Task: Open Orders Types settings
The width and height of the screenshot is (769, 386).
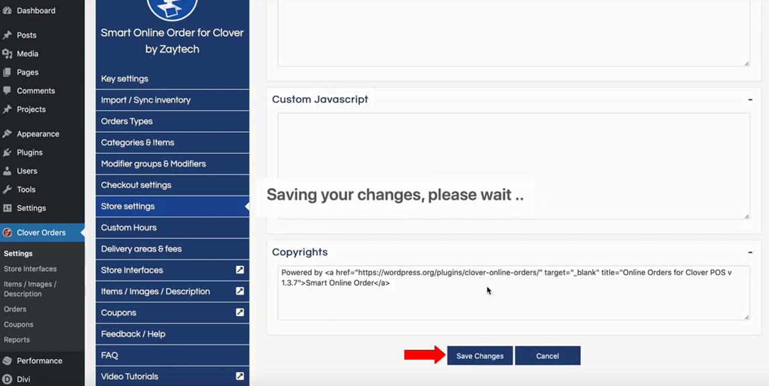Action: click(172, 121)
